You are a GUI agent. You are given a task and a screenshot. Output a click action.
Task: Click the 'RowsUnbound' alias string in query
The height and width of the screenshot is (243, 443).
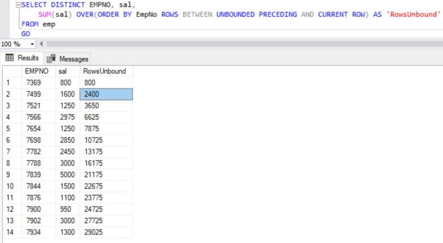413,14
